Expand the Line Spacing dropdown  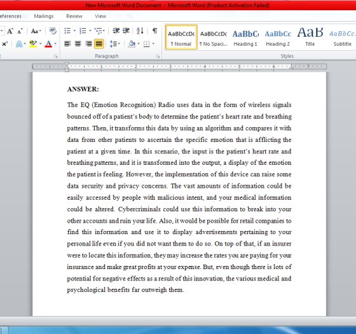pyautogui.click(x=115, y=44)
